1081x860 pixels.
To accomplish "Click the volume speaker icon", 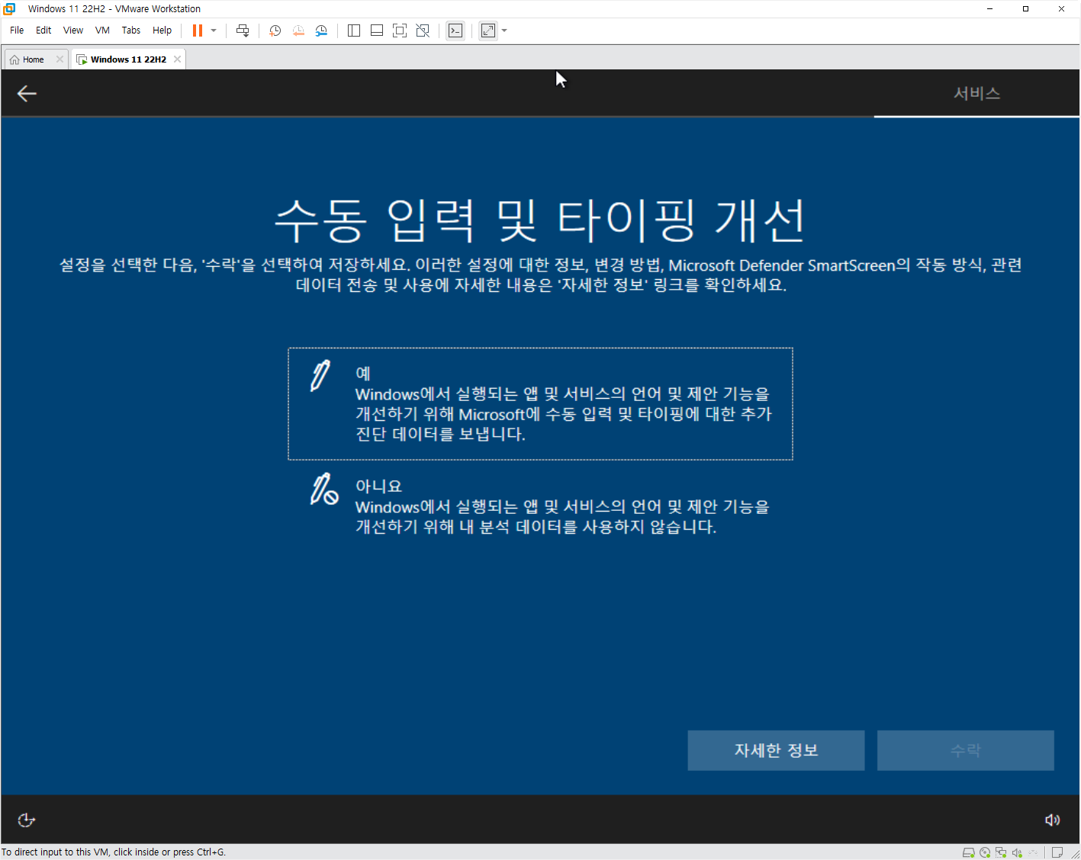I will 1052,820.
